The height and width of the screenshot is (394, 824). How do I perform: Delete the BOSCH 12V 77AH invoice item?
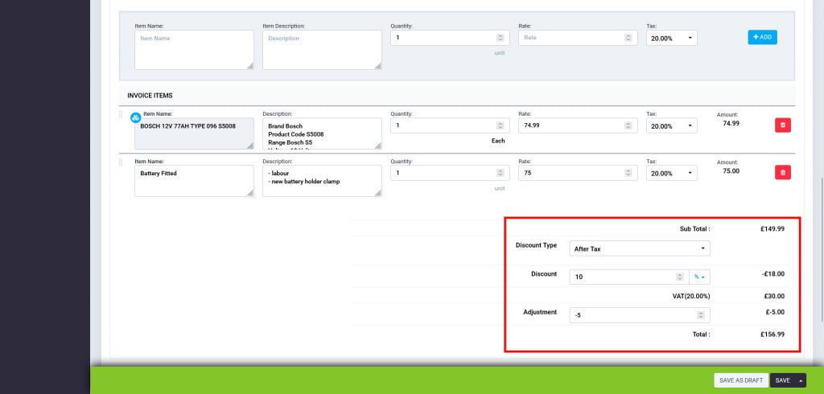[x=782, y=125]
